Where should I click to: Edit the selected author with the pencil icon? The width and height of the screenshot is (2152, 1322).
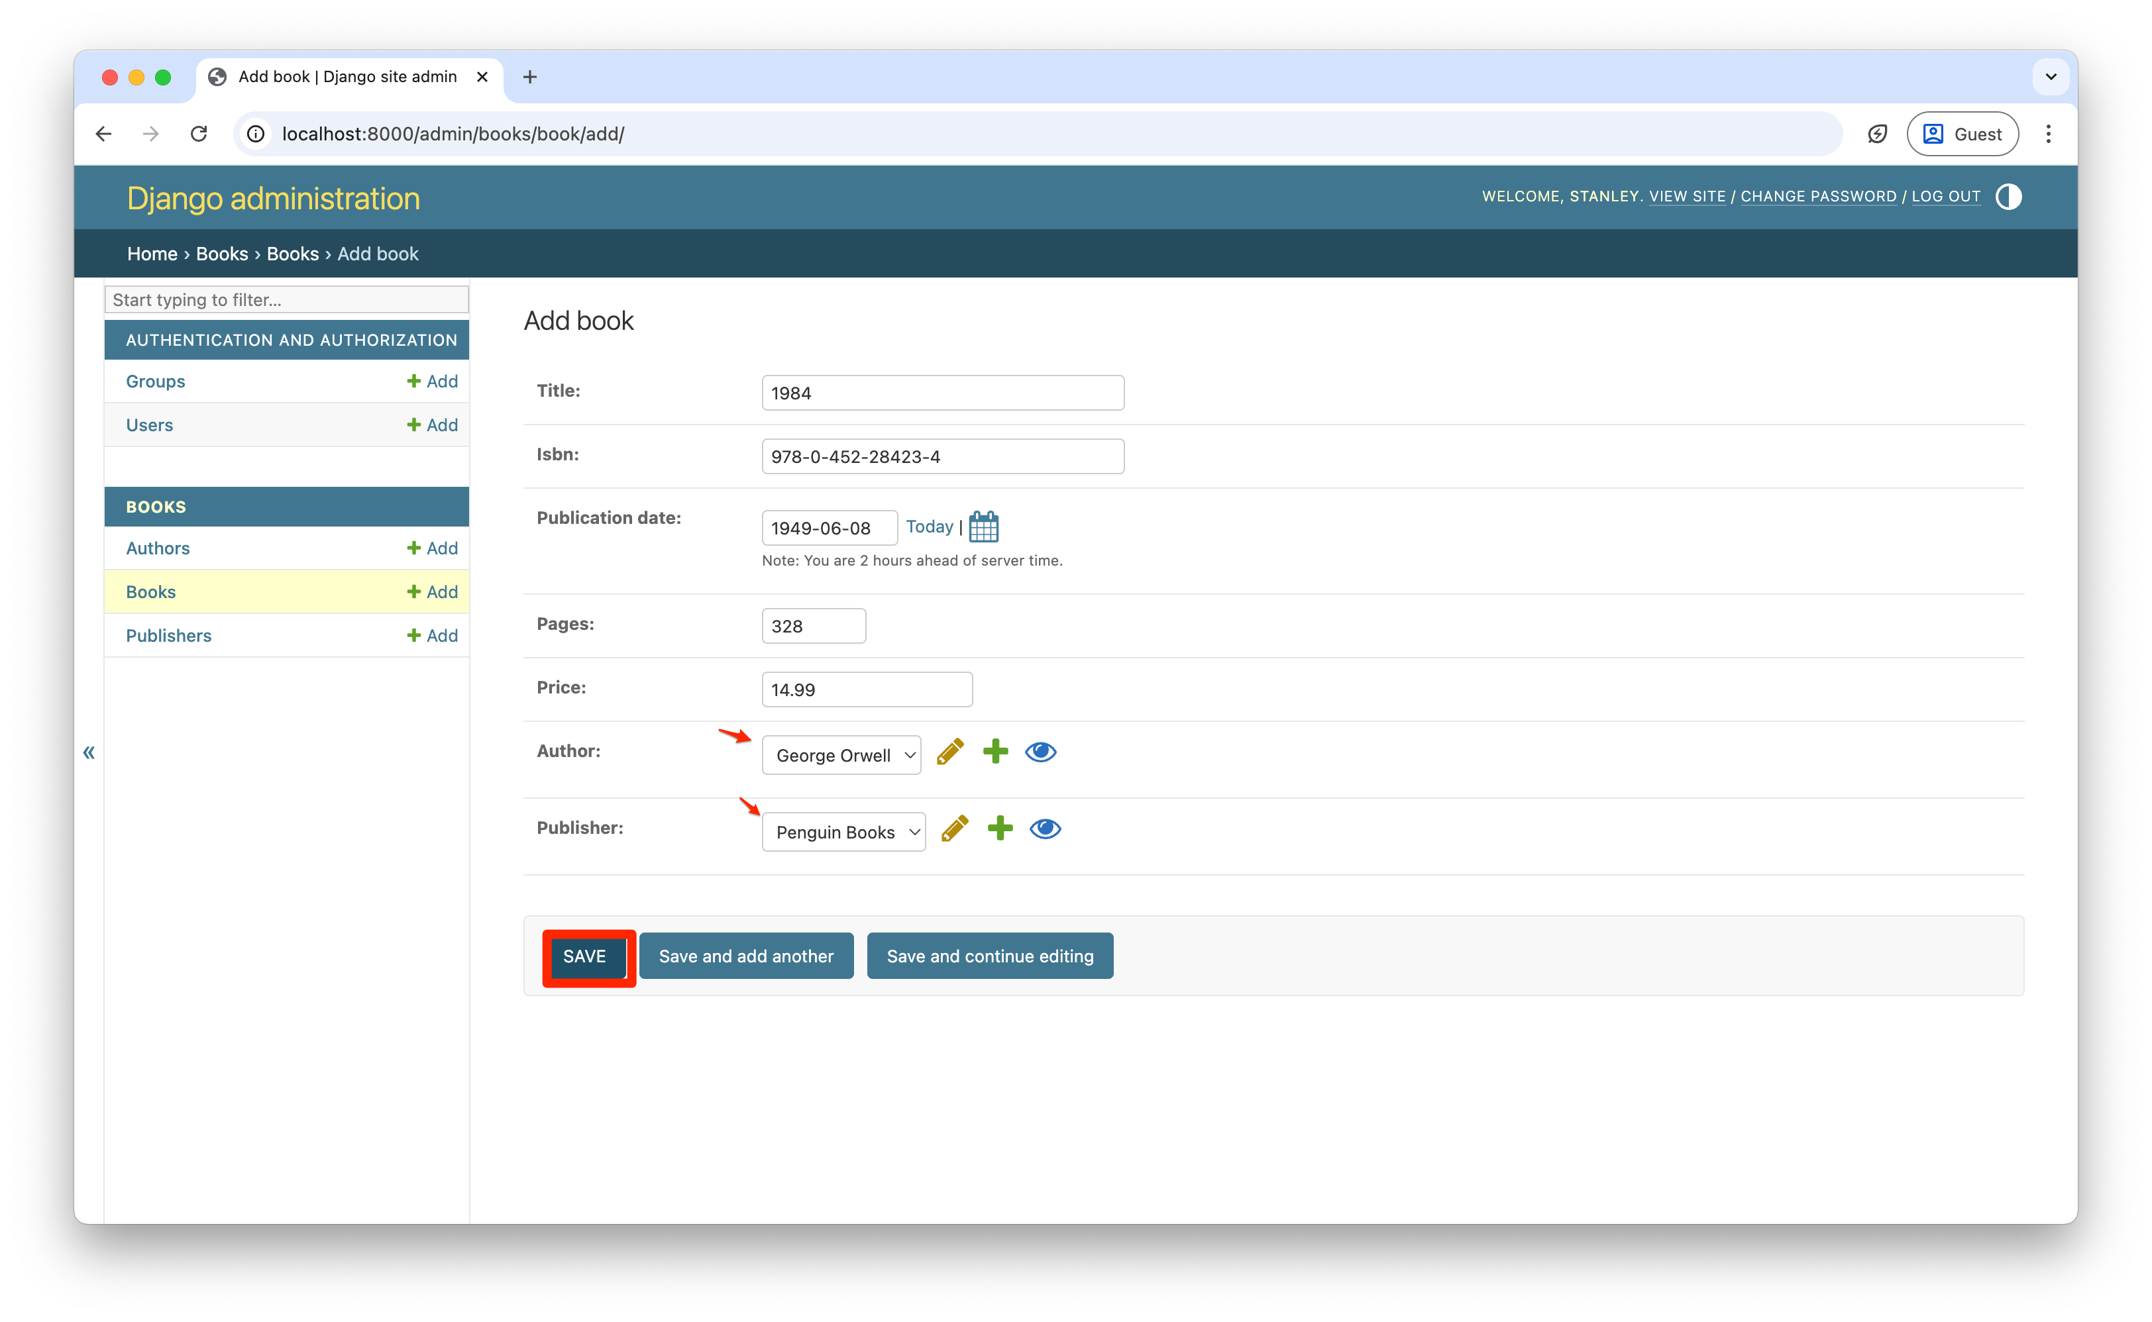(x=949, y=752)
